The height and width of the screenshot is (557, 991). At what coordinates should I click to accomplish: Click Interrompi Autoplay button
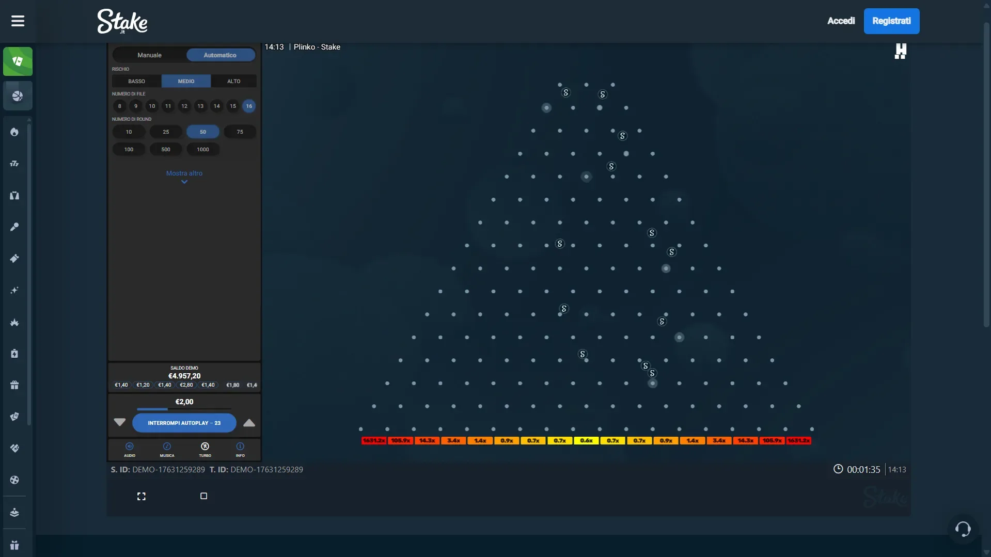click(x=184, y=423)
